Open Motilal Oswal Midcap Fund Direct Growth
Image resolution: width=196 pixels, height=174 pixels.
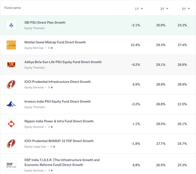point(55,42)
